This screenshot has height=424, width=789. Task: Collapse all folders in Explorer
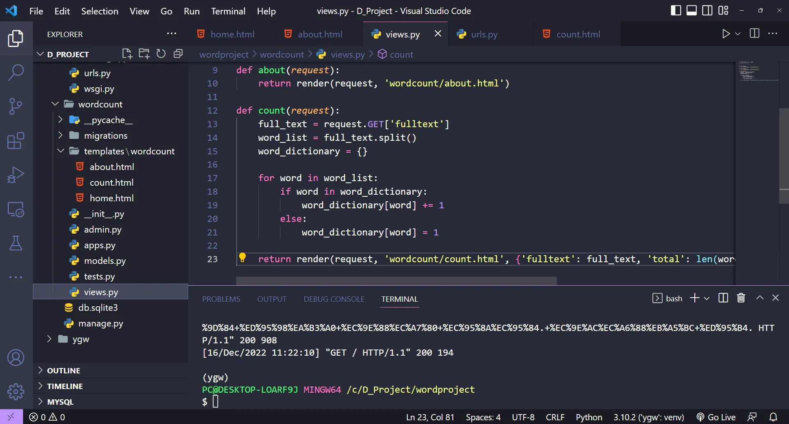click(x=178, y=54)
